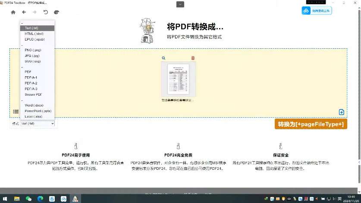361x203 pixels.
Task: Select Excel (.xlsx) output format
Action: point(37,116)
